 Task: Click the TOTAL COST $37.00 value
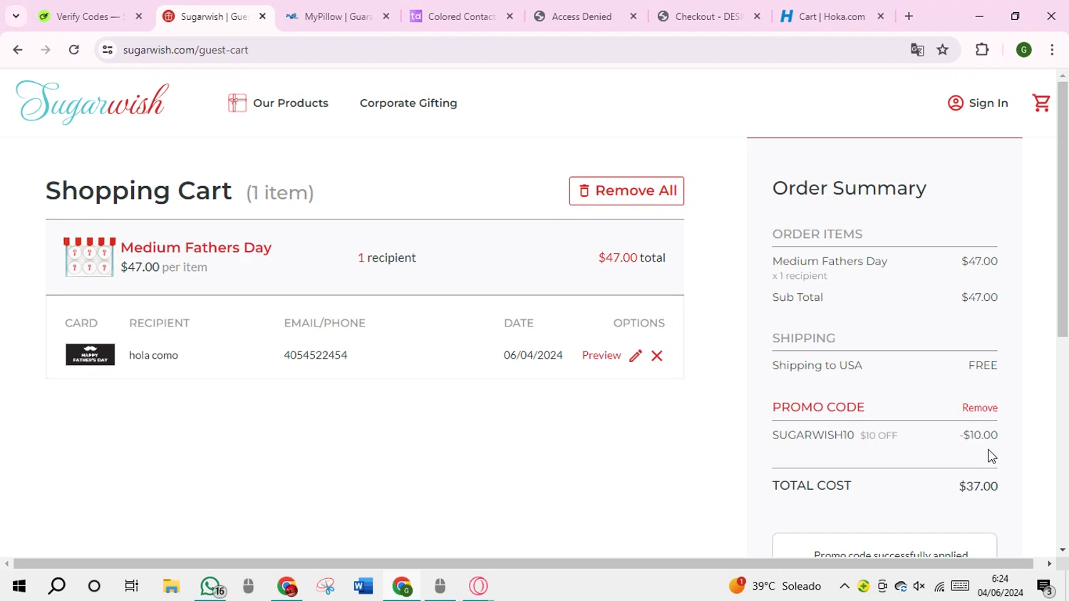(x=978, y=486)
